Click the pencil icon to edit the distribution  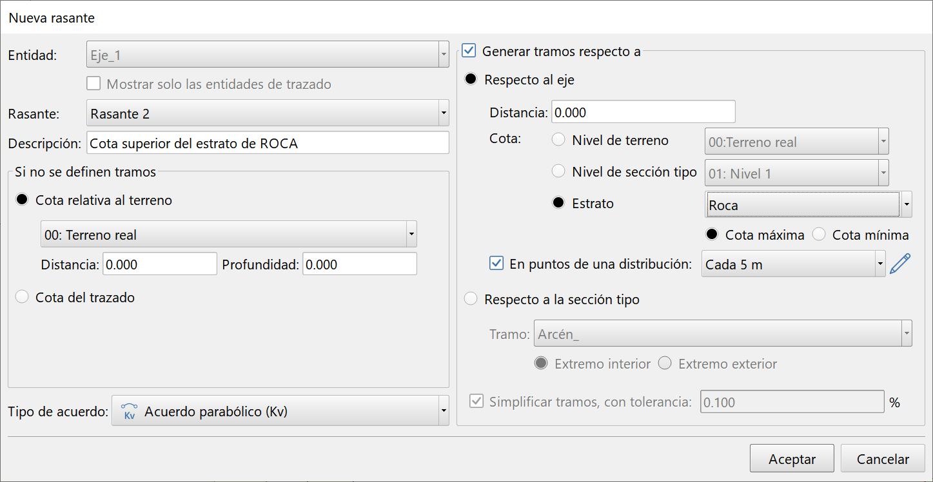[901, 263]
